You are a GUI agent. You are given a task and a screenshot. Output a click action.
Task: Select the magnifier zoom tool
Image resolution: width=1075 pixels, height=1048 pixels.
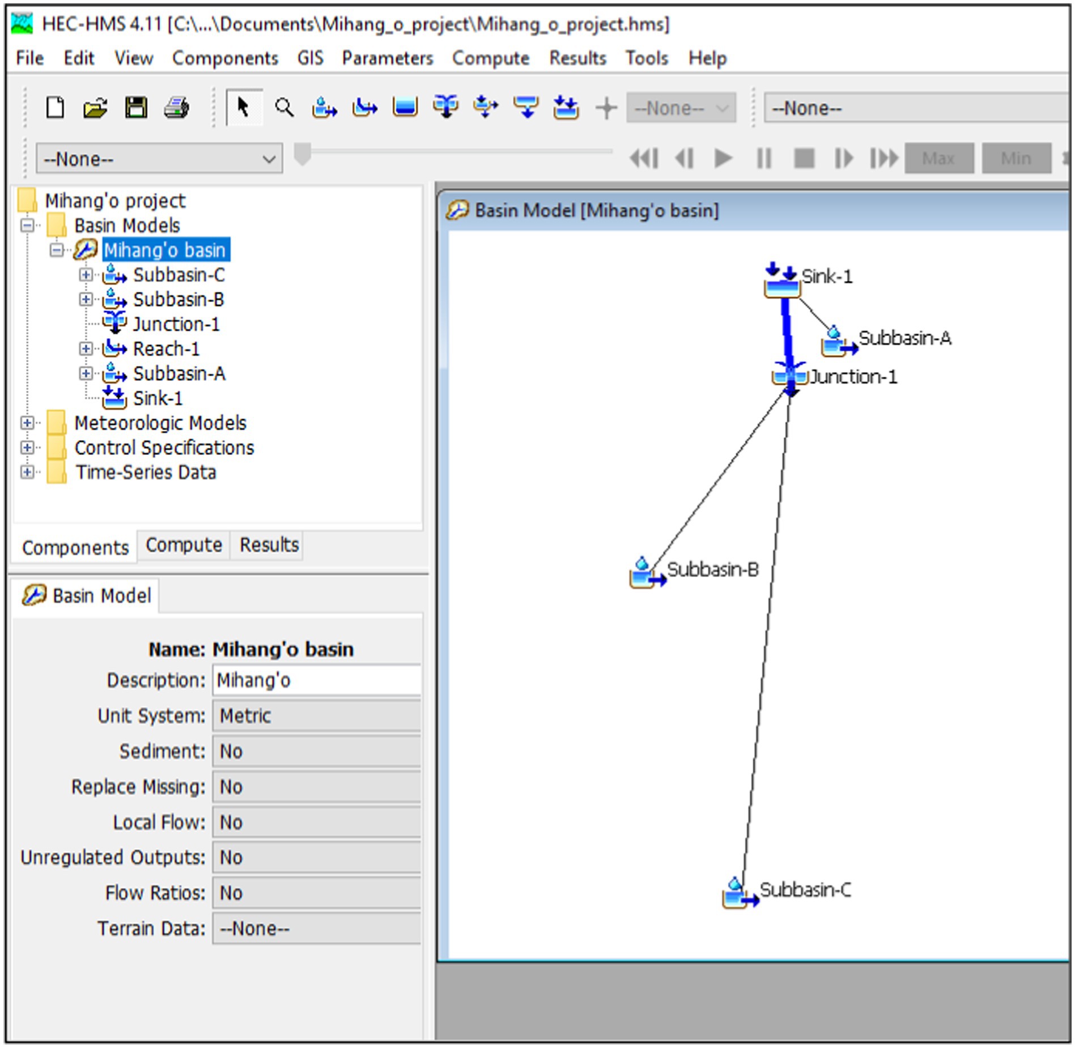point(284,108)
